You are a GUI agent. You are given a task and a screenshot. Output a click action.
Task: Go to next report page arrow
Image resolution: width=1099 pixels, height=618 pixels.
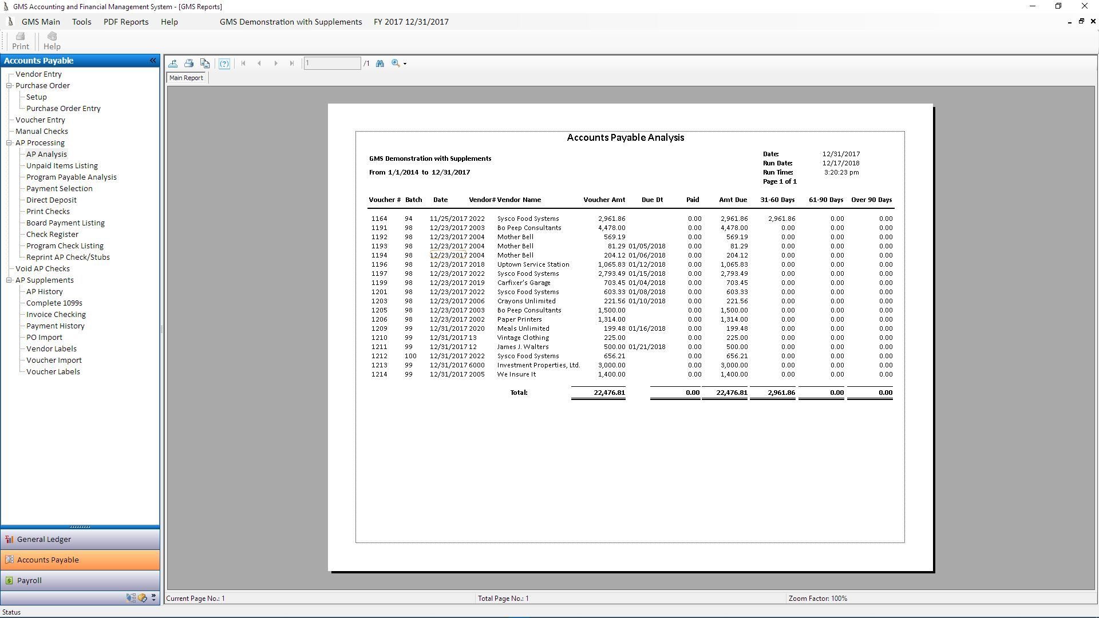(x=276, y=64)
